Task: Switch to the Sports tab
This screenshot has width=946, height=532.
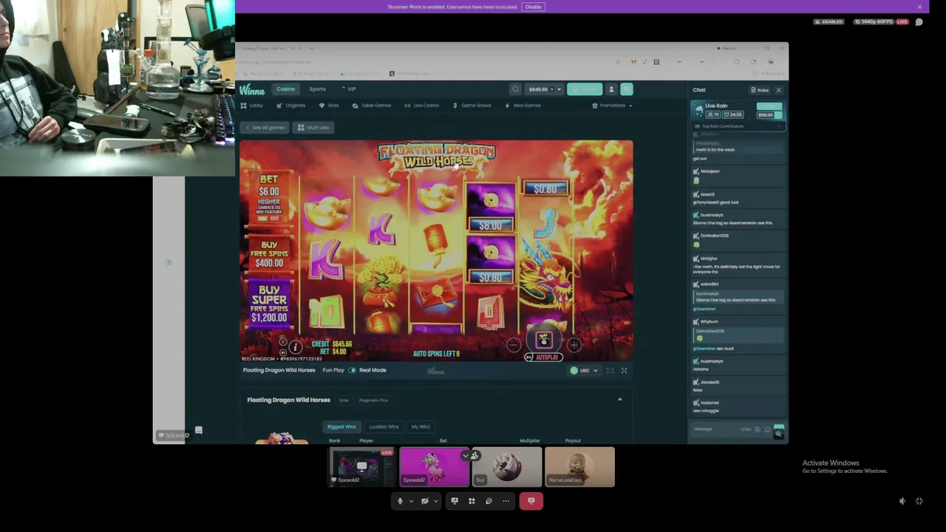Action: click(x=318, y=89)
